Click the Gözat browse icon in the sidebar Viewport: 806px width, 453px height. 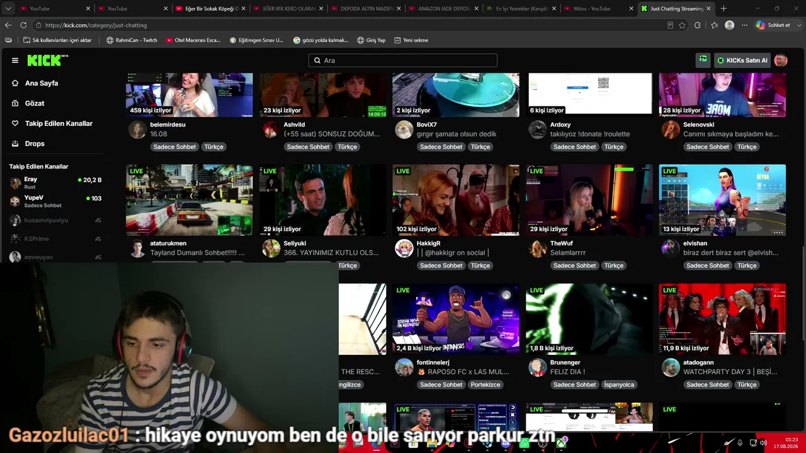click(x=15, y=103)
